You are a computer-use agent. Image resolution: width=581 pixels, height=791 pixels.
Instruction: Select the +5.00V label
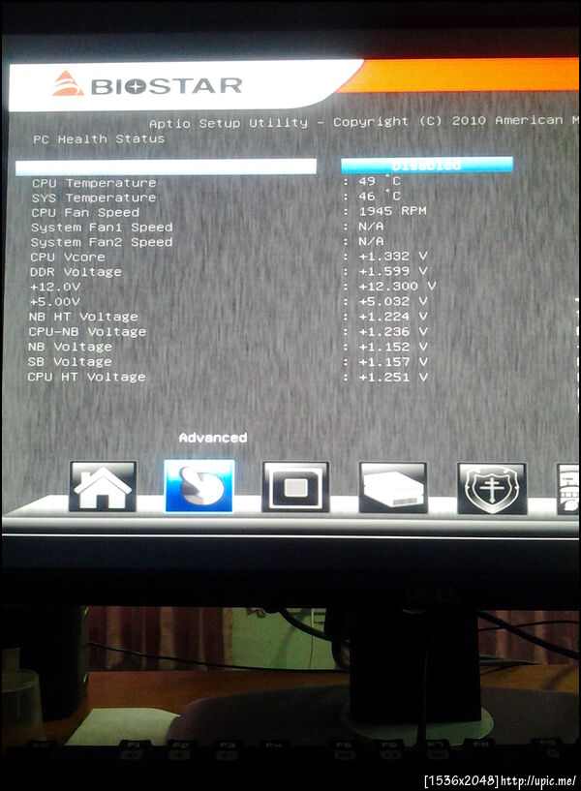pyautogui.click(x=54, y=302)
